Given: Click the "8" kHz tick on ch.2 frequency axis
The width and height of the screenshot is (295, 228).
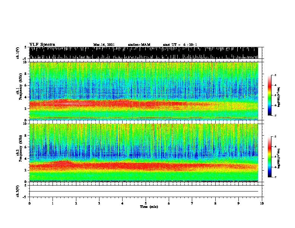Looking at the screenshot, I should point(26,136).
